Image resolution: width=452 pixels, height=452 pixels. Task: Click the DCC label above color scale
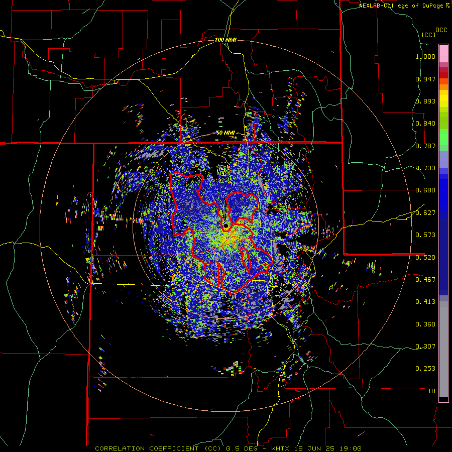(441, 30)
